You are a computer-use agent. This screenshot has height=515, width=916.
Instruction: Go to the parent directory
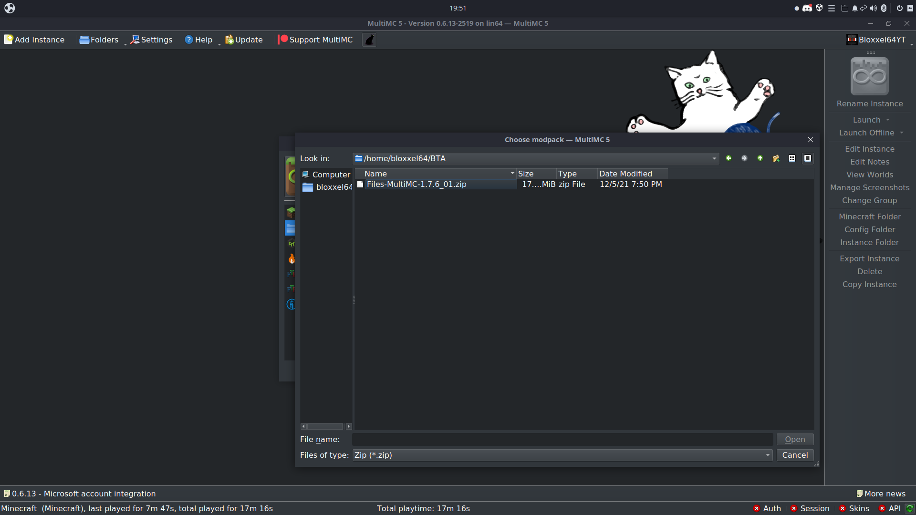[760, 158]
